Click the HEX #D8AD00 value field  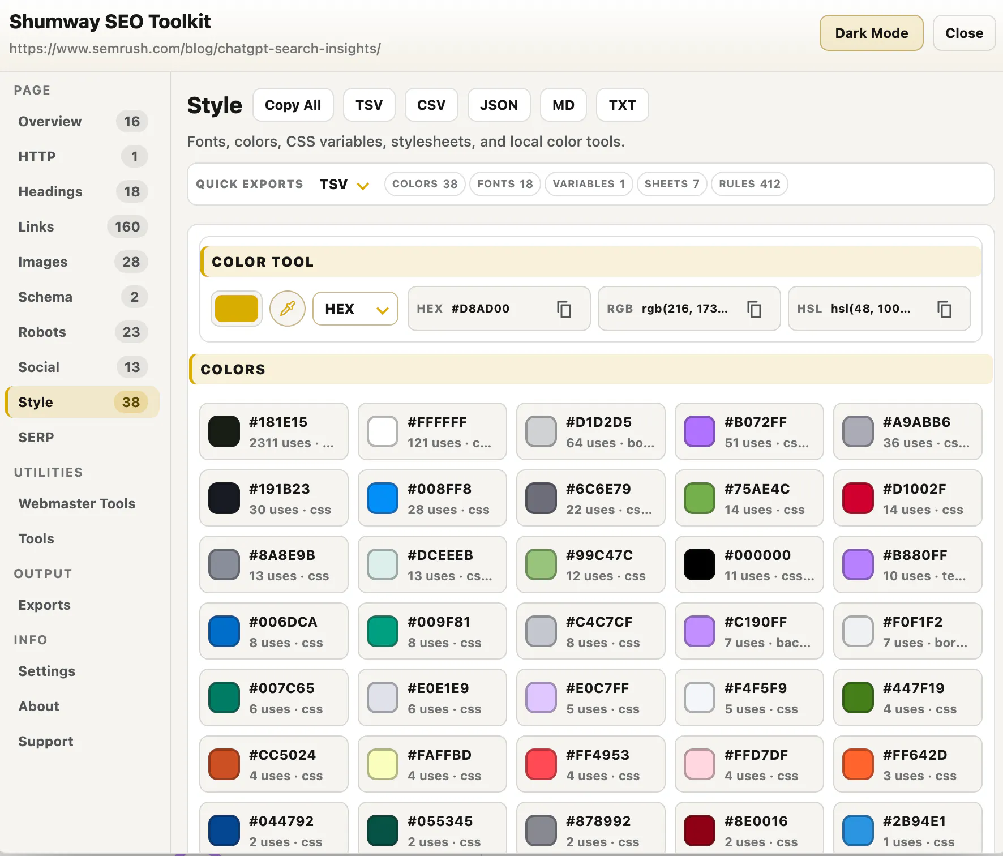pos(499,309)
